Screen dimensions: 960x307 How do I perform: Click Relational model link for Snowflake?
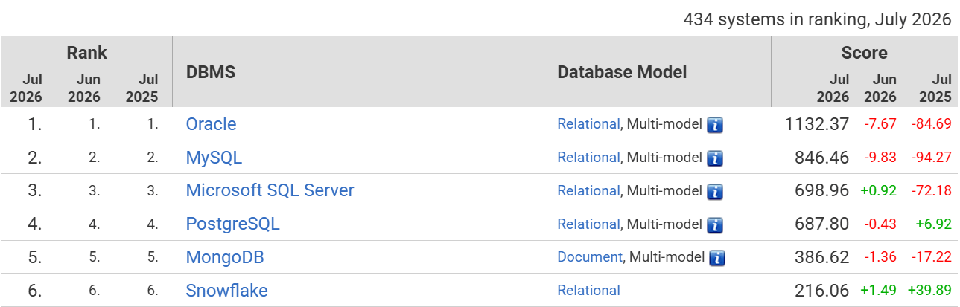click(x=588, y=291)
